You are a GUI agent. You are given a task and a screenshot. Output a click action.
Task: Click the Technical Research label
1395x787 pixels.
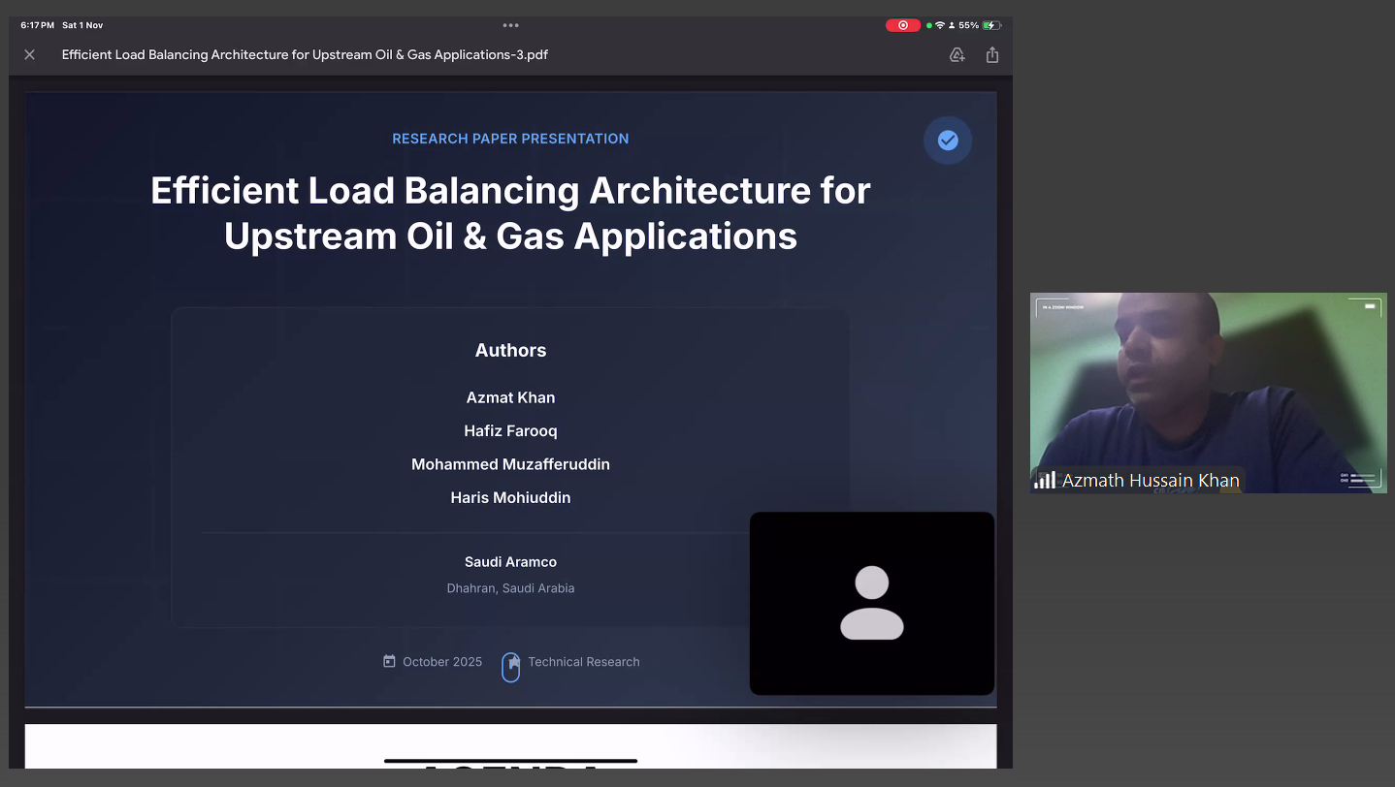click(x=583, y=662)
